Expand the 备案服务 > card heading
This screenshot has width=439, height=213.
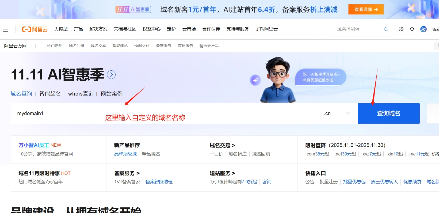pyautogui.click(x=127, y=173)
